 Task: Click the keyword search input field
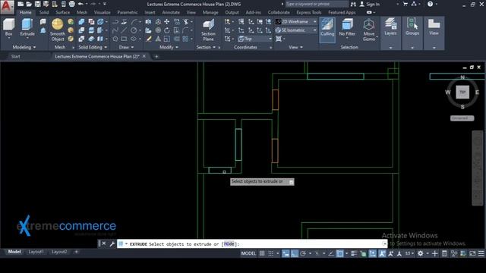[317, 4]
